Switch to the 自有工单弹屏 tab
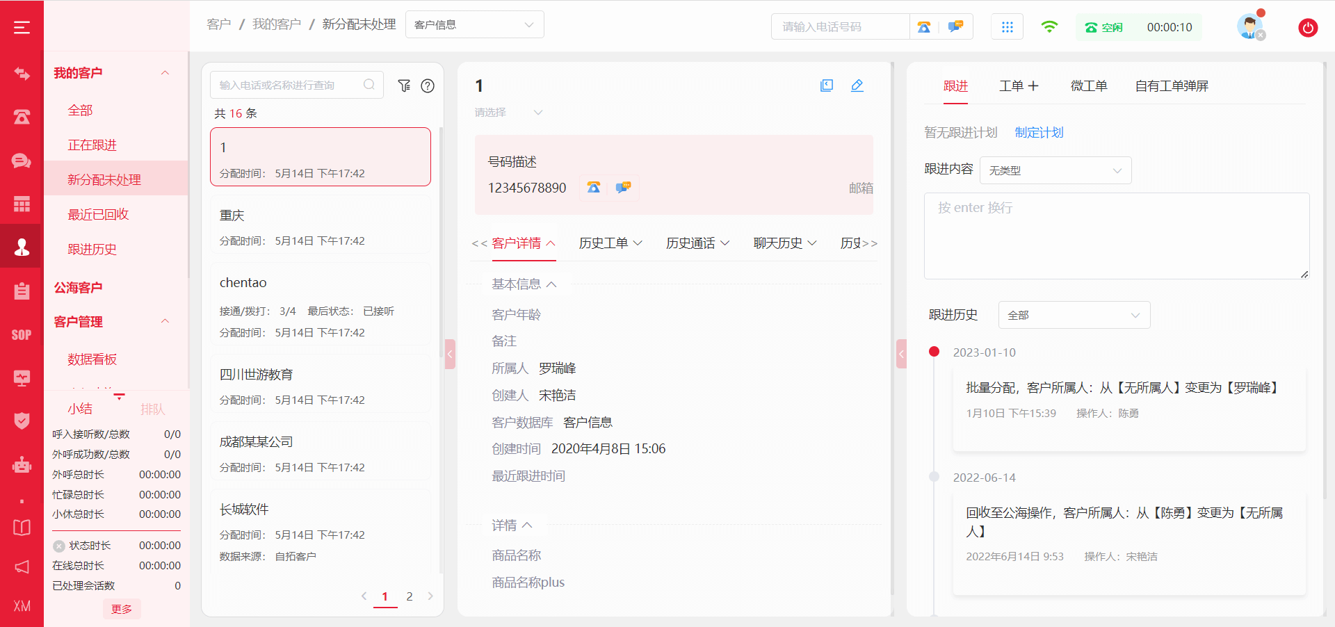Viewport: 1335px width, 627px height. click(x=1172, y=85)
